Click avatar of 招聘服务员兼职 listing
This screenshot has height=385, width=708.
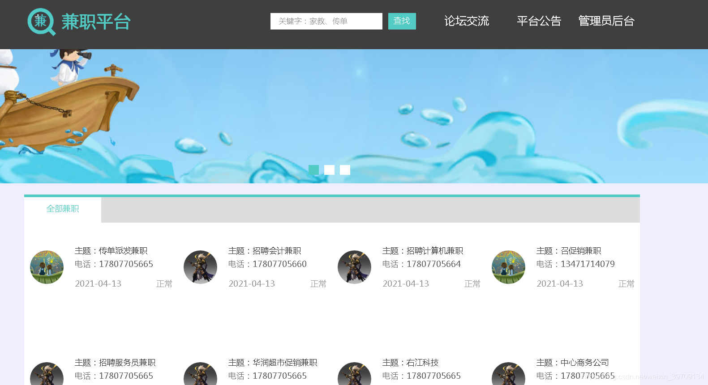tap(47, 374)
